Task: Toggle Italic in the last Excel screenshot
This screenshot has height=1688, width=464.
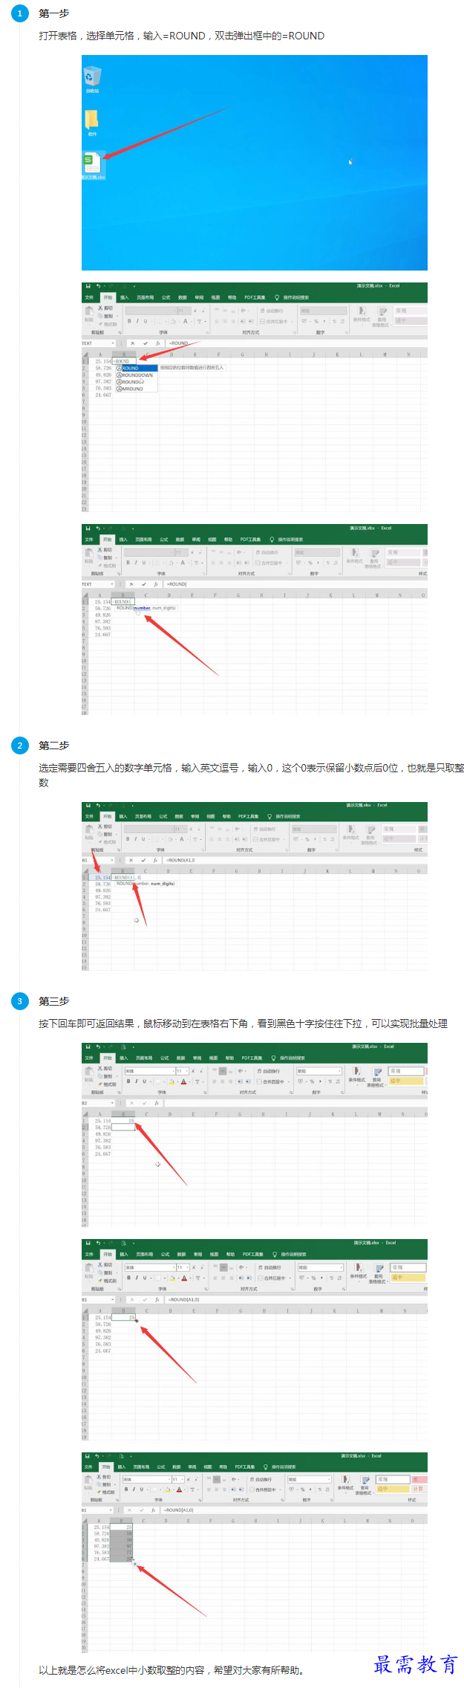Action: pos(134,1489)
